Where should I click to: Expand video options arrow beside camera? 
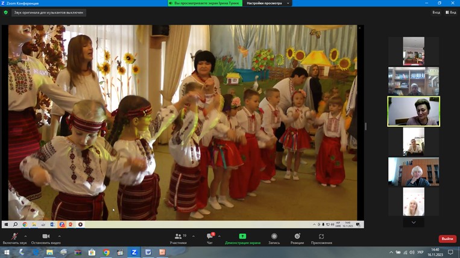(x=60, y=236)
